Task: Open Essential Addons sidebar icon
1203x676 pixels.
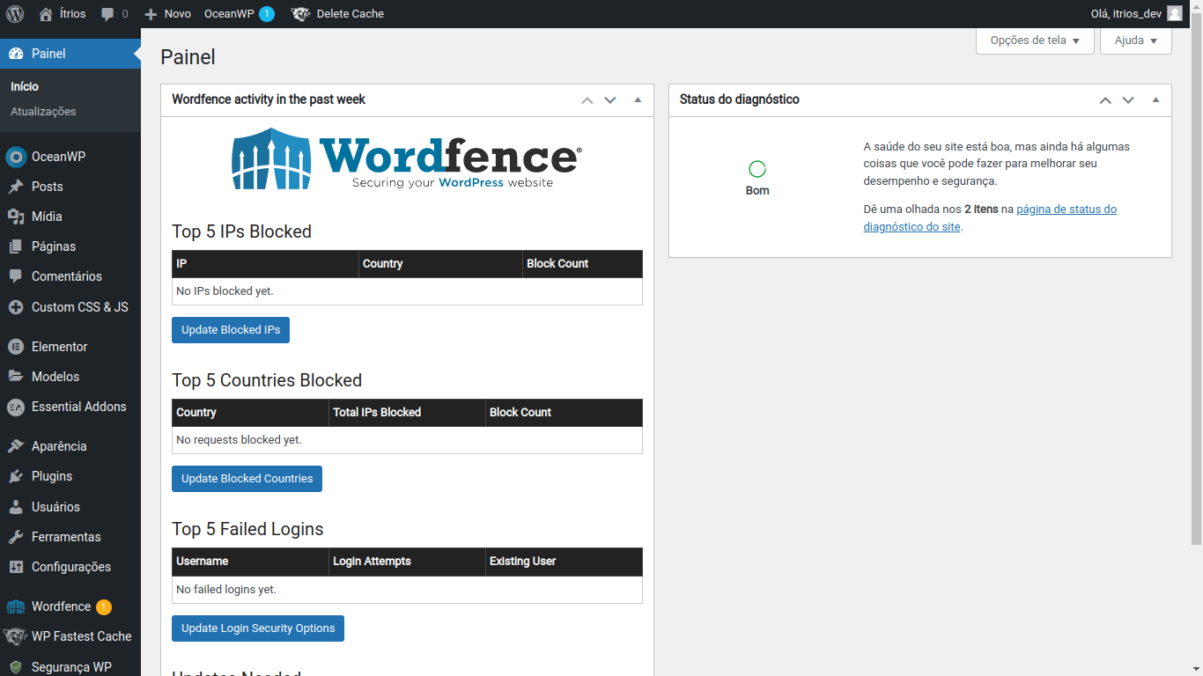Action: (x=15, y=407)
